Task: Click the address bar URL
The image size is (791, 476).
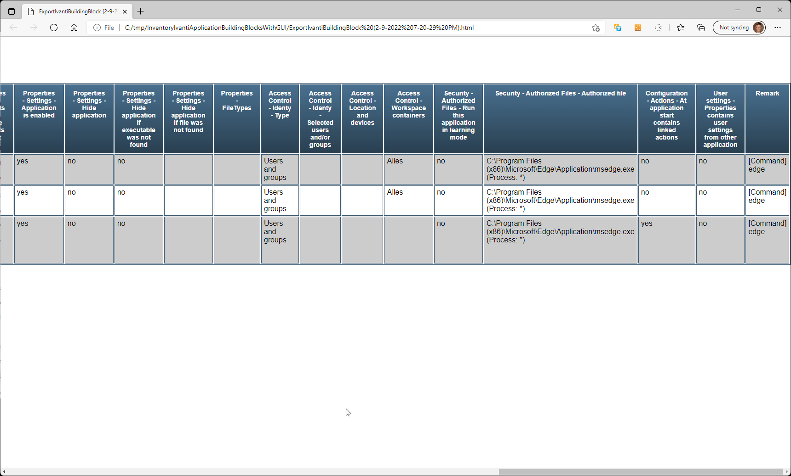Action: 299,28
